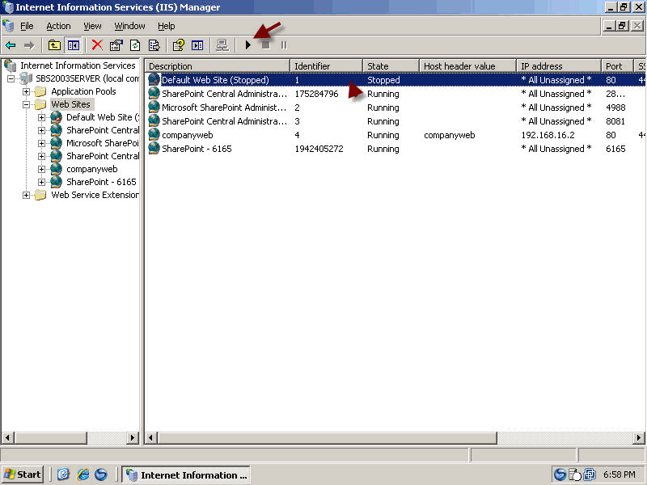Toggle the Show/Hide Console Tree icon
The image size is (647, 485).
click(x=74, y=45)
